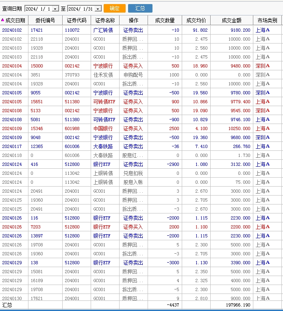
Task: Click the orange 确定 button
Action: (114, 8)
